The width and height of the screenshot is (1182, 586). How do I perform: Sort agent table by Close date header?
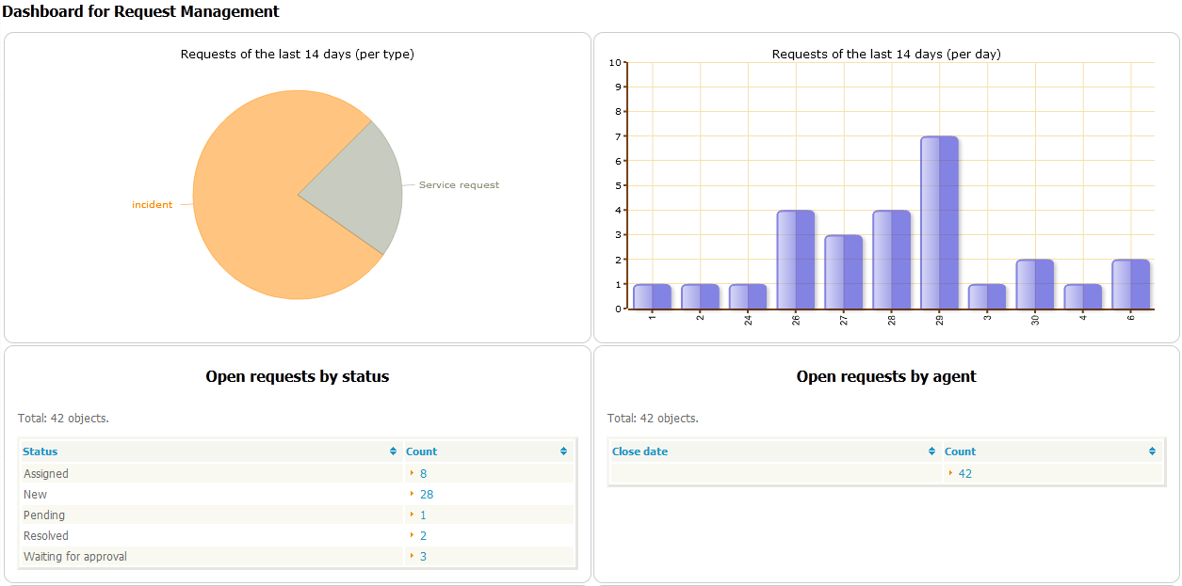tap(640, 451)
